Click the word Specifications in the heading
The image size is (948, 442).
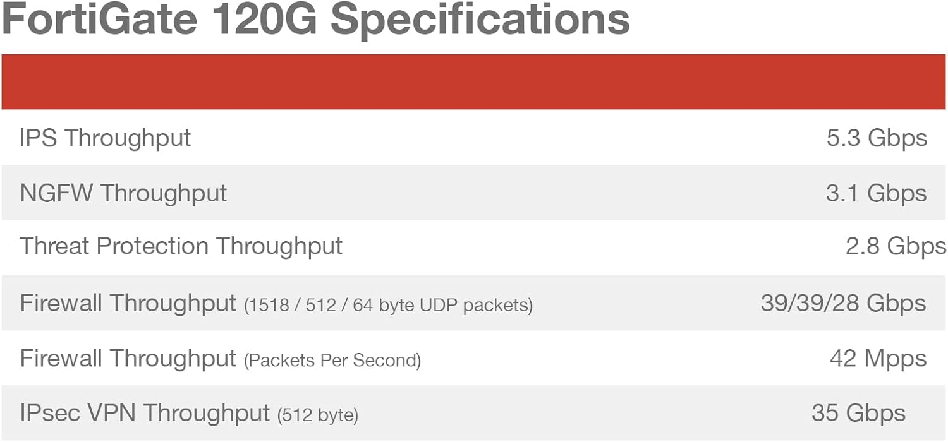coord(480,19)
